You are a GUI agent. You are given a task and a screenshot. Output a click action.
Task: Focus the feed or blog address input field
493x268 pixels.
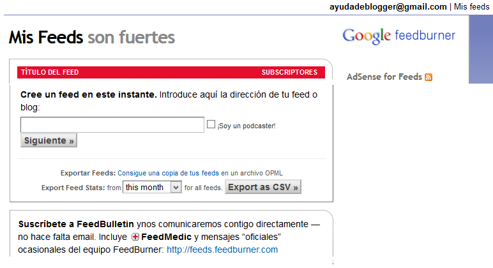click(x=112, y=124)
